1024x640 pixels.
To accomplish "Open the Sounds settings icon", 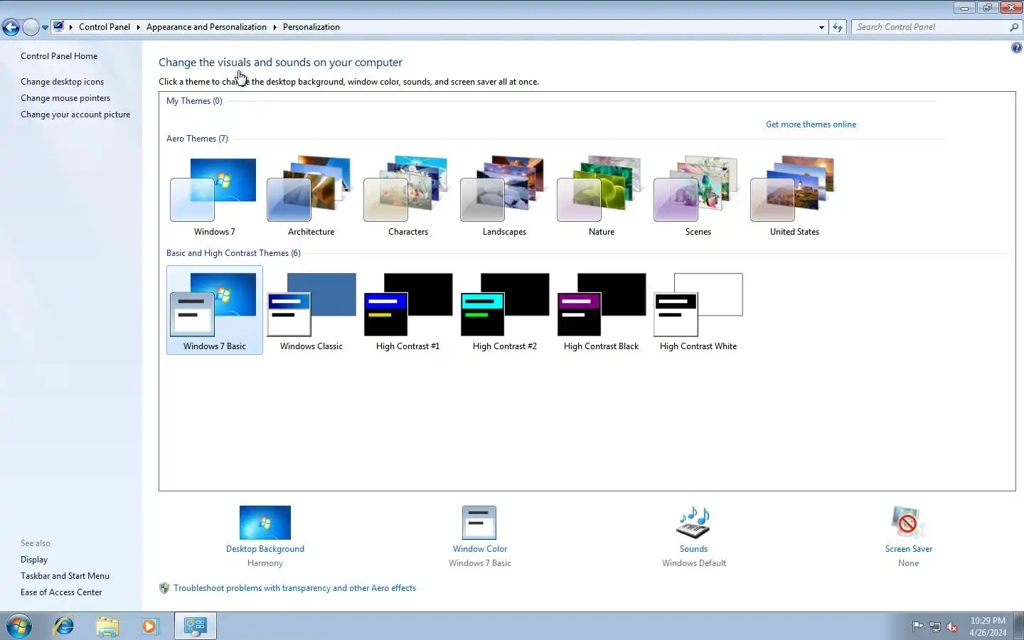I will [x=693, y=523].
